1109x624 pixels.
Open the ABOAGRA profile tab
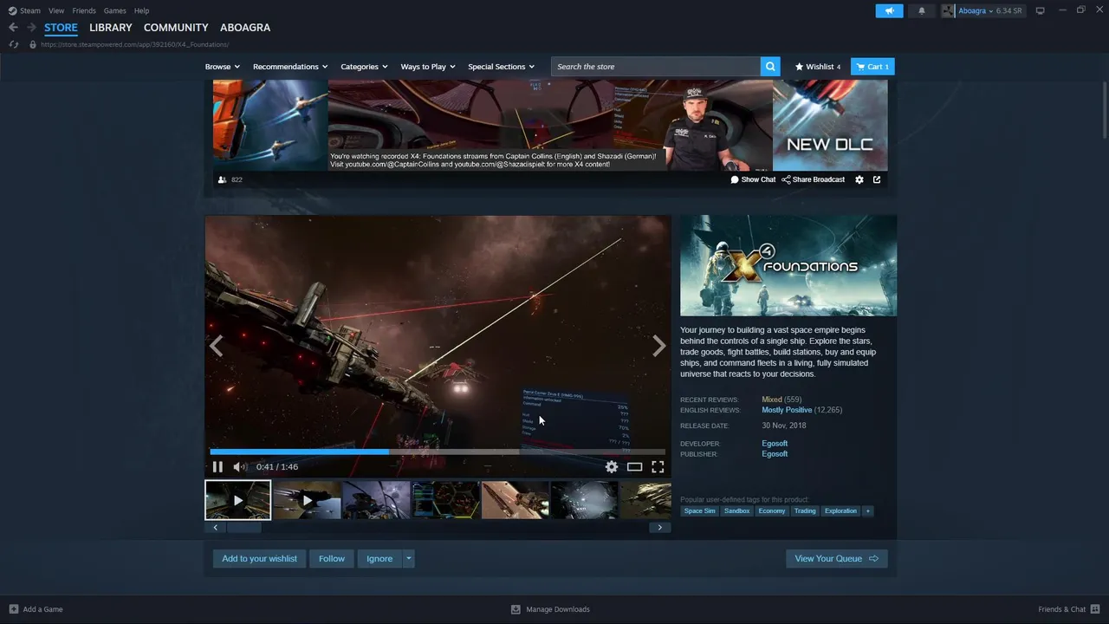coord(245,28)
